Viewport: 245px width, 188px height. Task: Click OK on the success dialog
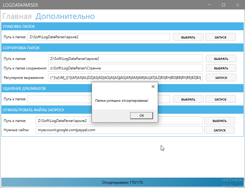[x=141, y=116]
